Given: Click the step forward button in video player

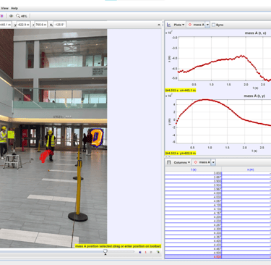Looking at the screenshot, I should 151,252.
